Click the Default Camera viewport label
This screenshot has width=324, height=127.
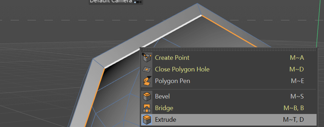coord(111,1)
